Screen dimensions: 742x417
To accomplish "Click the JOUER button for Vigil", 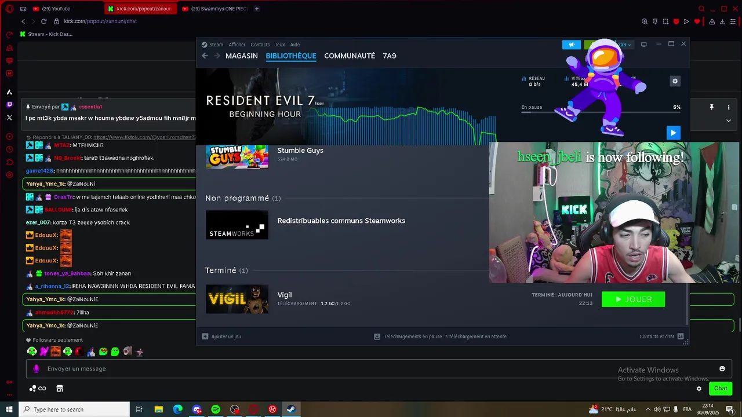I will click(633, 299).
